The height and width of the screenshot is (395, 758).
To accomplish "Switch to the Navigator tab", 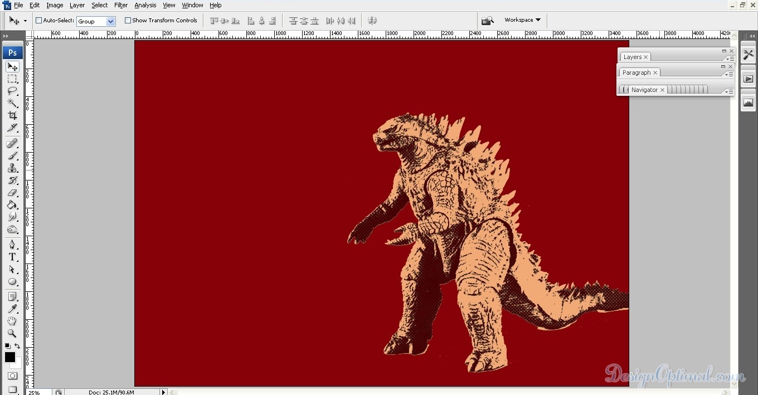I will click(647, 90).
